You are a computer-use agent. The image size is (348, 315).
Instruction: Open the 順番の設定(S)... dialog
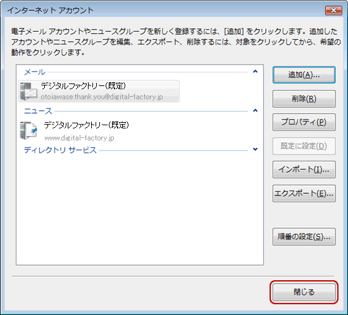[x=304, y=237]
